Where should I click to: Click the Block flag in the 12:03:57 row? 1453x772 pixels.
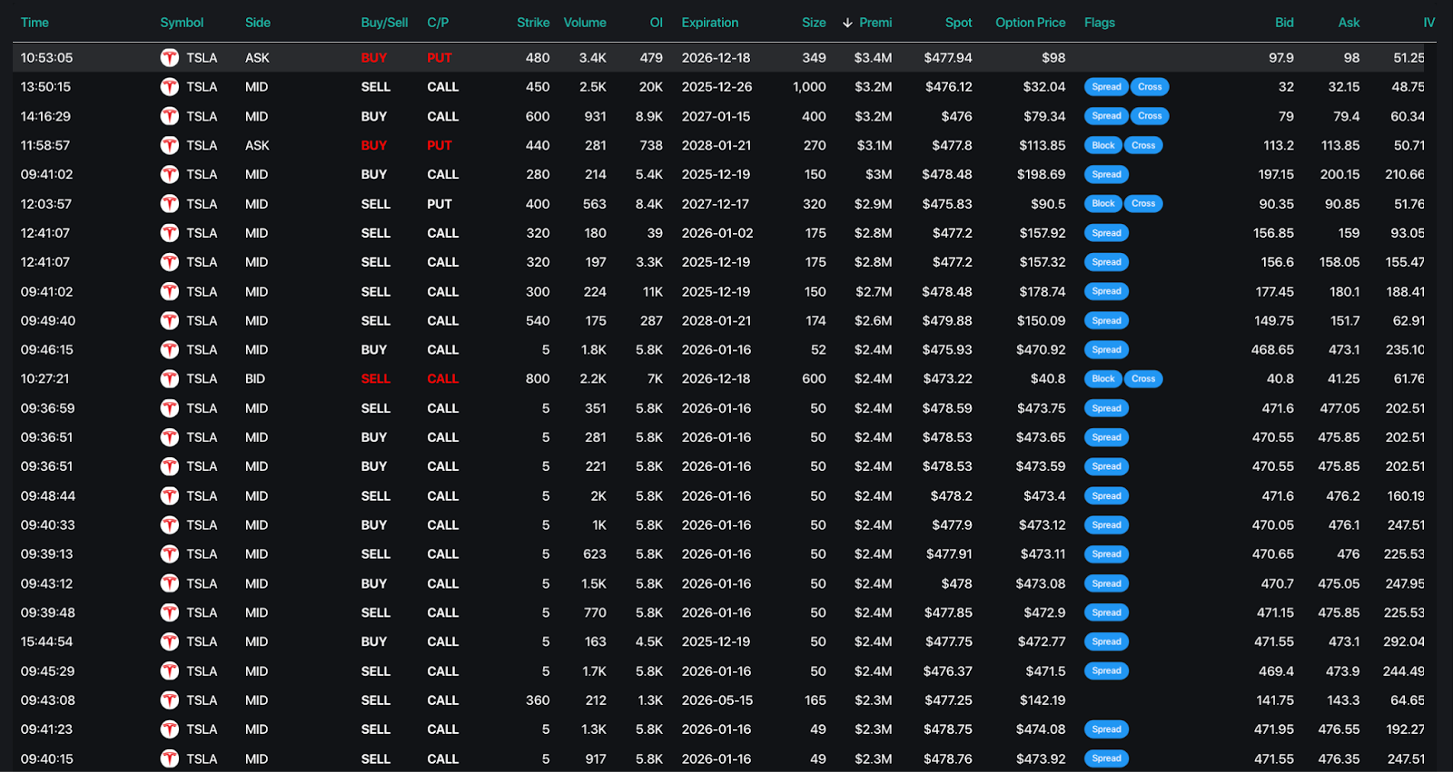click(x=1103, y=204)
